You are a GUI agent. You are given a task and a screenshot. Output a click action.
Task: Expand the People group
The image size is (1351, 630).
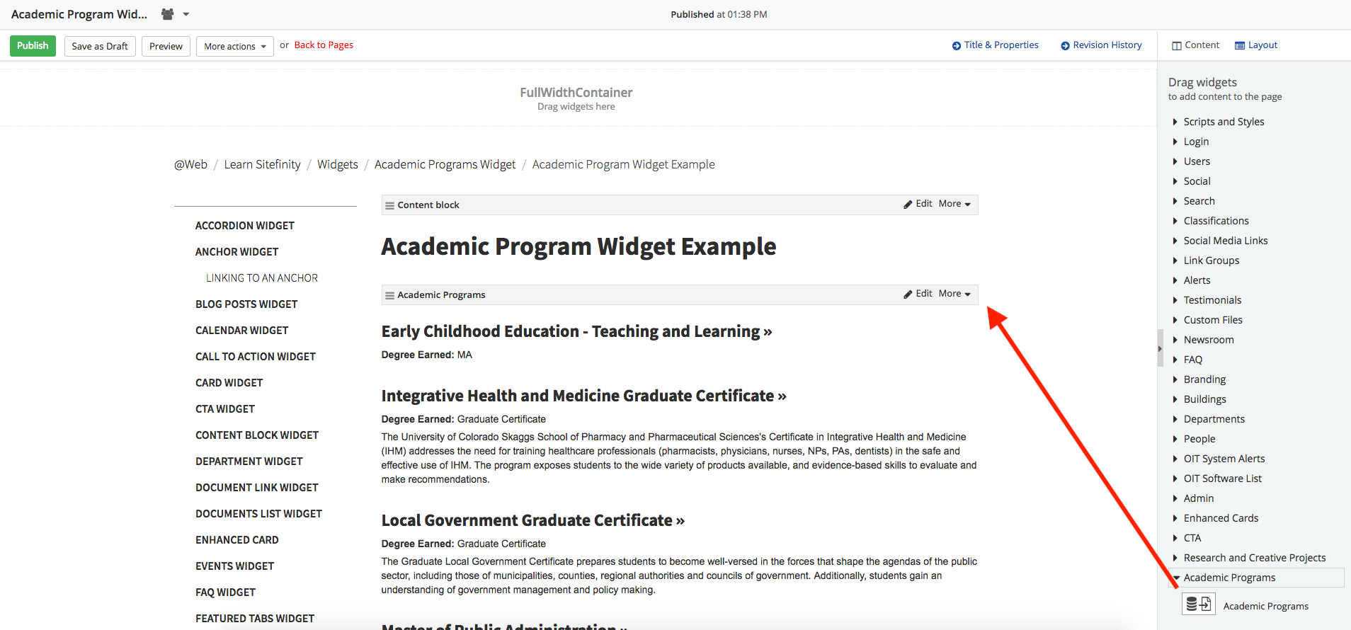[1199, 439]
